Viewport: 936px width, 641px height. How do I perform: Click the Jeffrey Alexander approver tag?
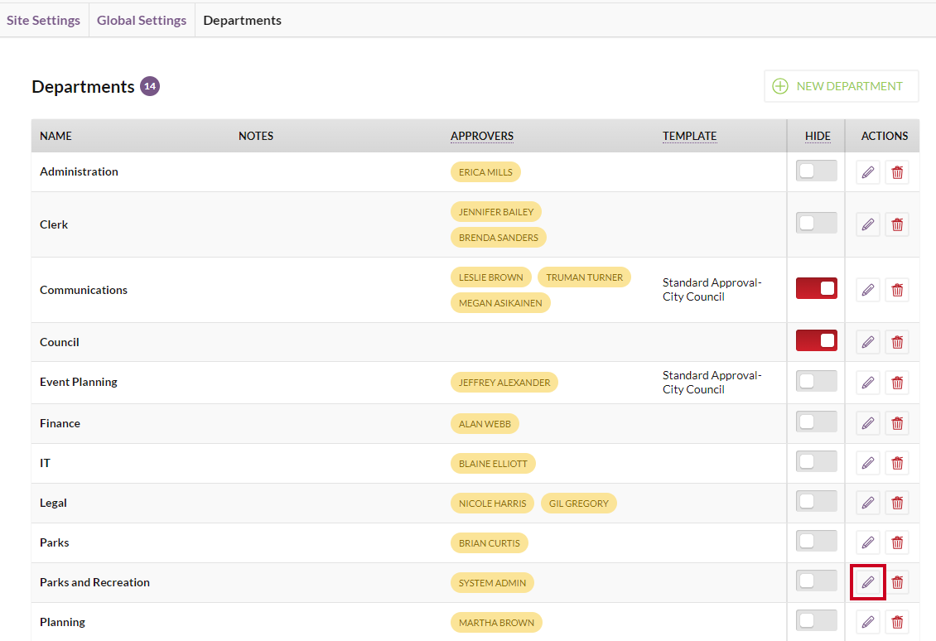[504, 383]
